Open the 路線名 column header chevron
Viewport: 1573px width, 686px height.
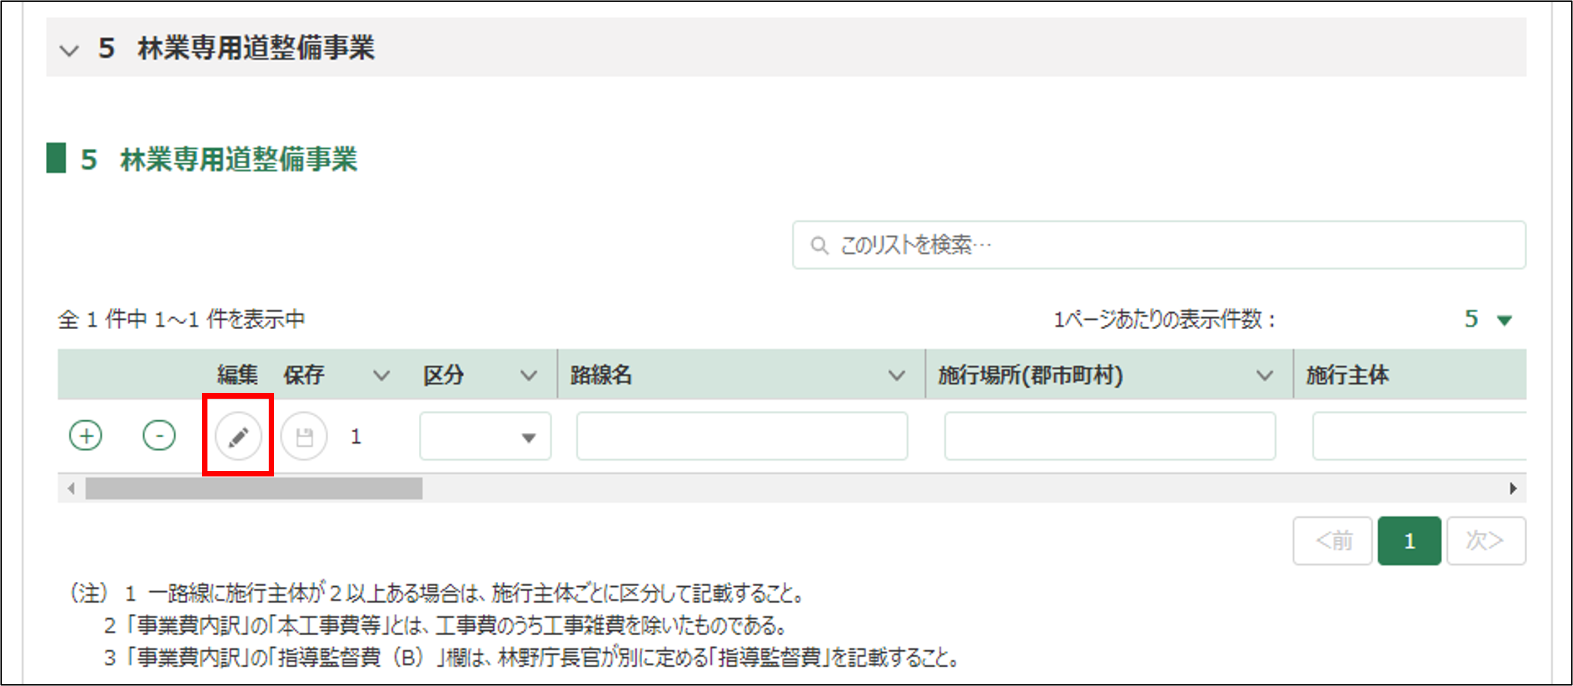[x=896, y=376]
